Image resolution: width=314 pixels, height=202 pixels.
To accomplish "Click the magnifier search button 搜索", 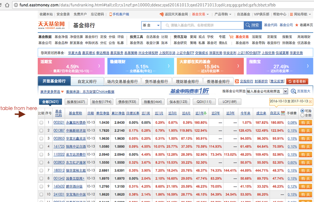I will tap(253, 25).
